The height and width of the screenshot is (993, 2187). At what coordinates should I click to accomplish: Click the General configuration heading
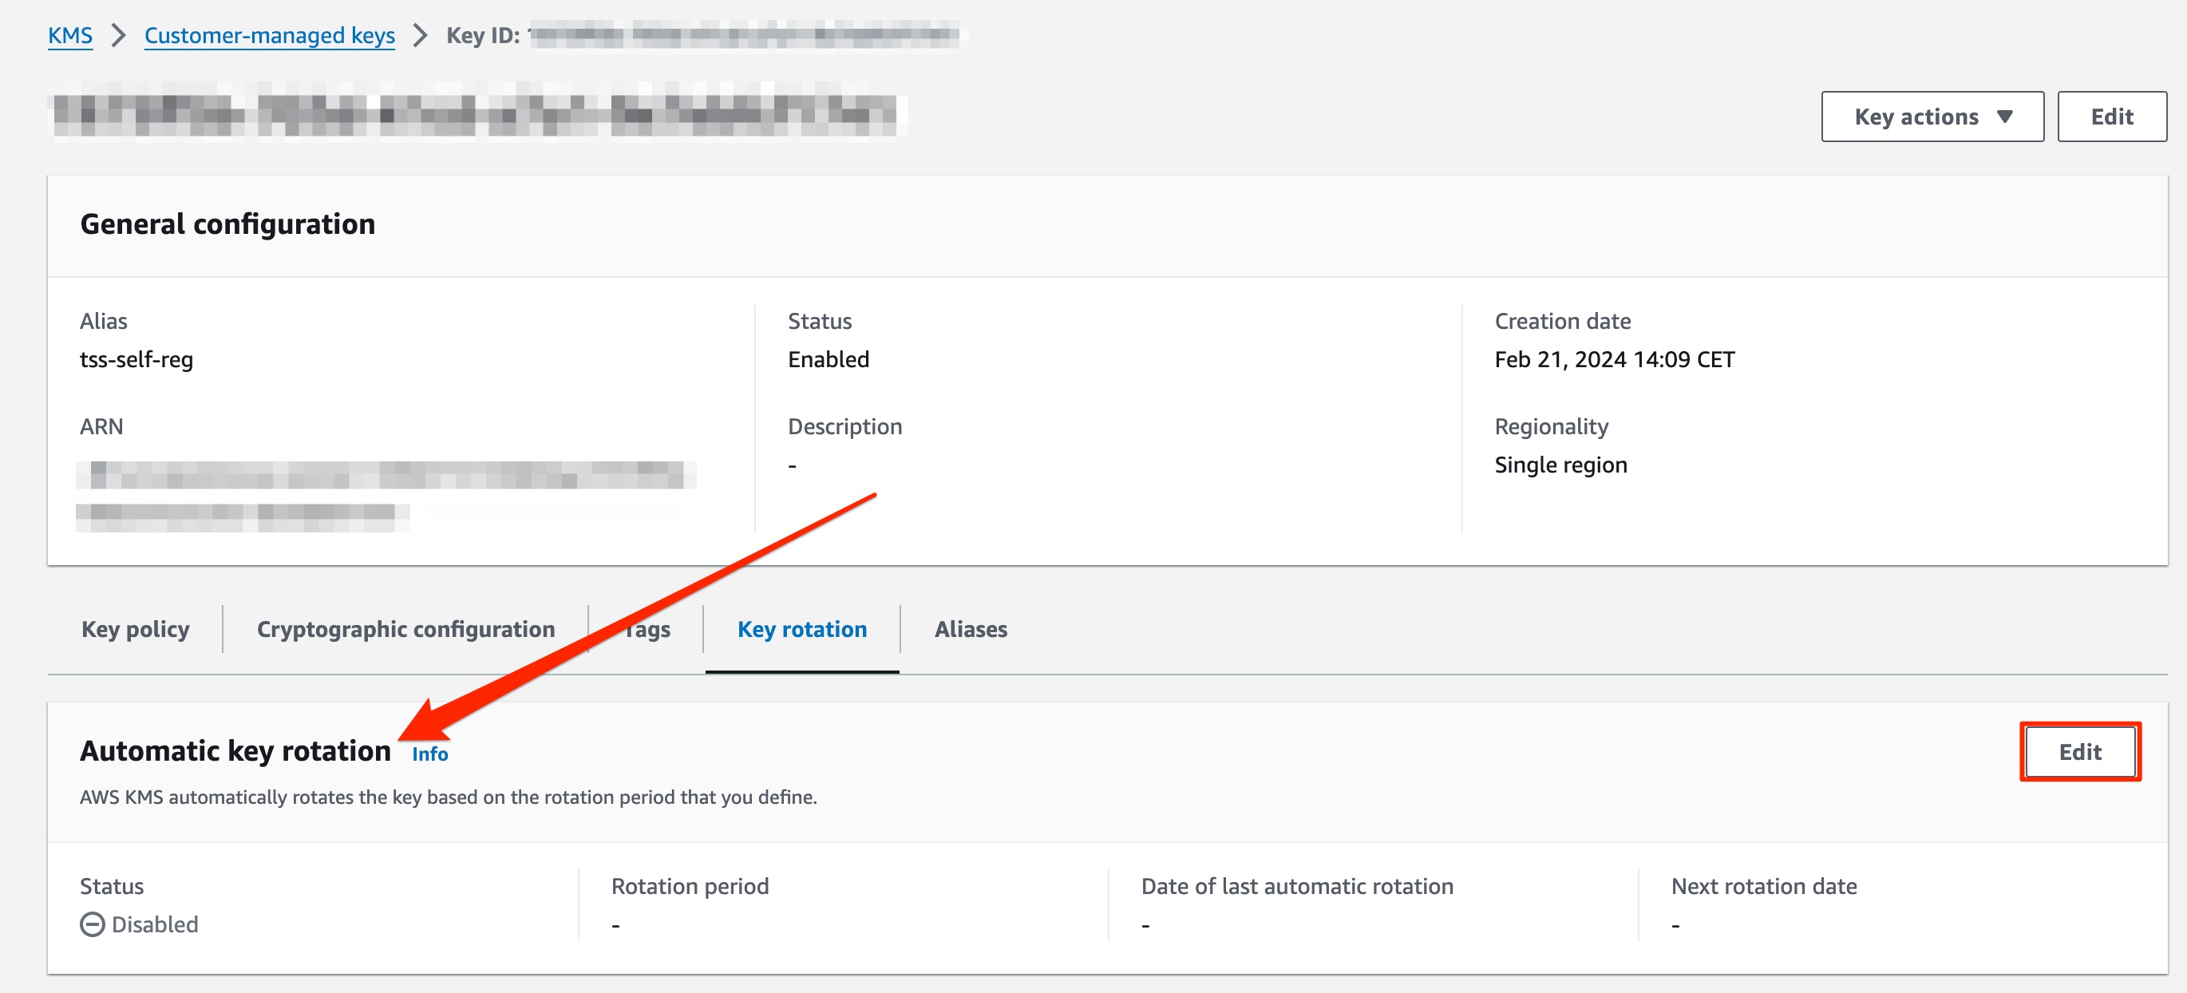click(x=227, y=224)
